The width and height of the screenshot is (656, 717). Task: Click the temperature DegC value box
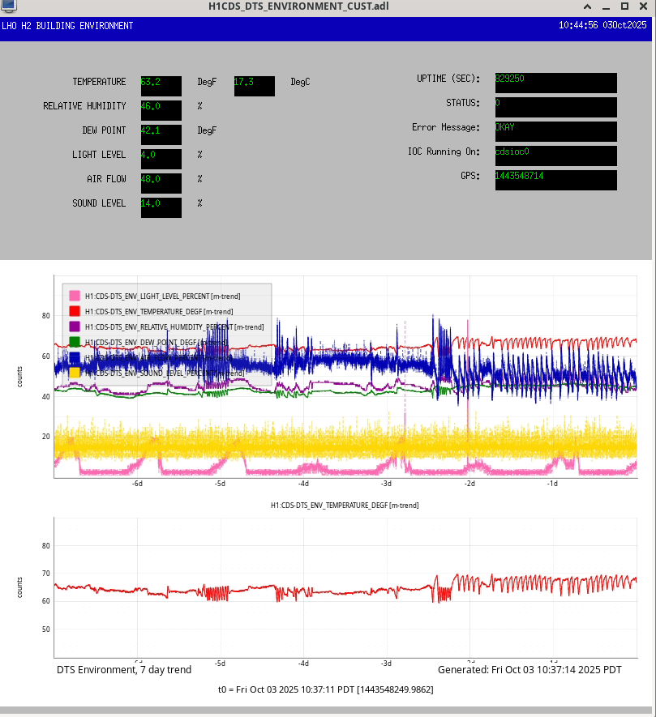pos(254,86)
